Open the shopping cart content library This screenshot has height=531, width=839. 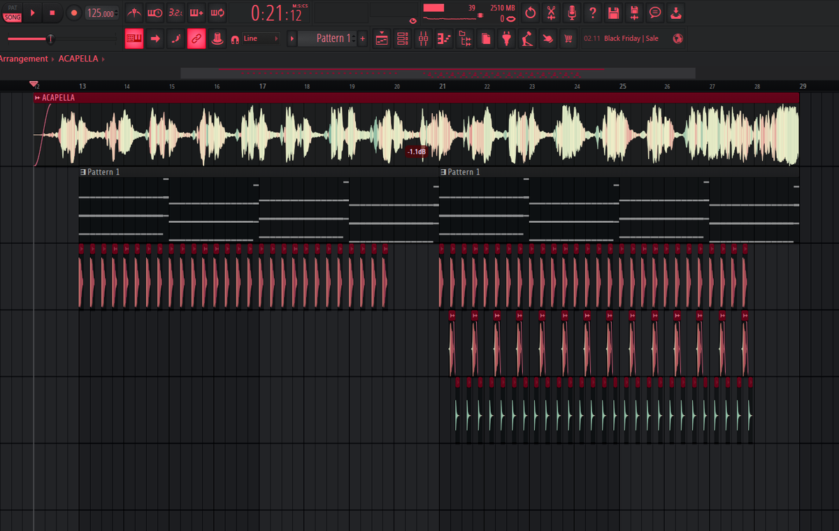coord(568,39)
